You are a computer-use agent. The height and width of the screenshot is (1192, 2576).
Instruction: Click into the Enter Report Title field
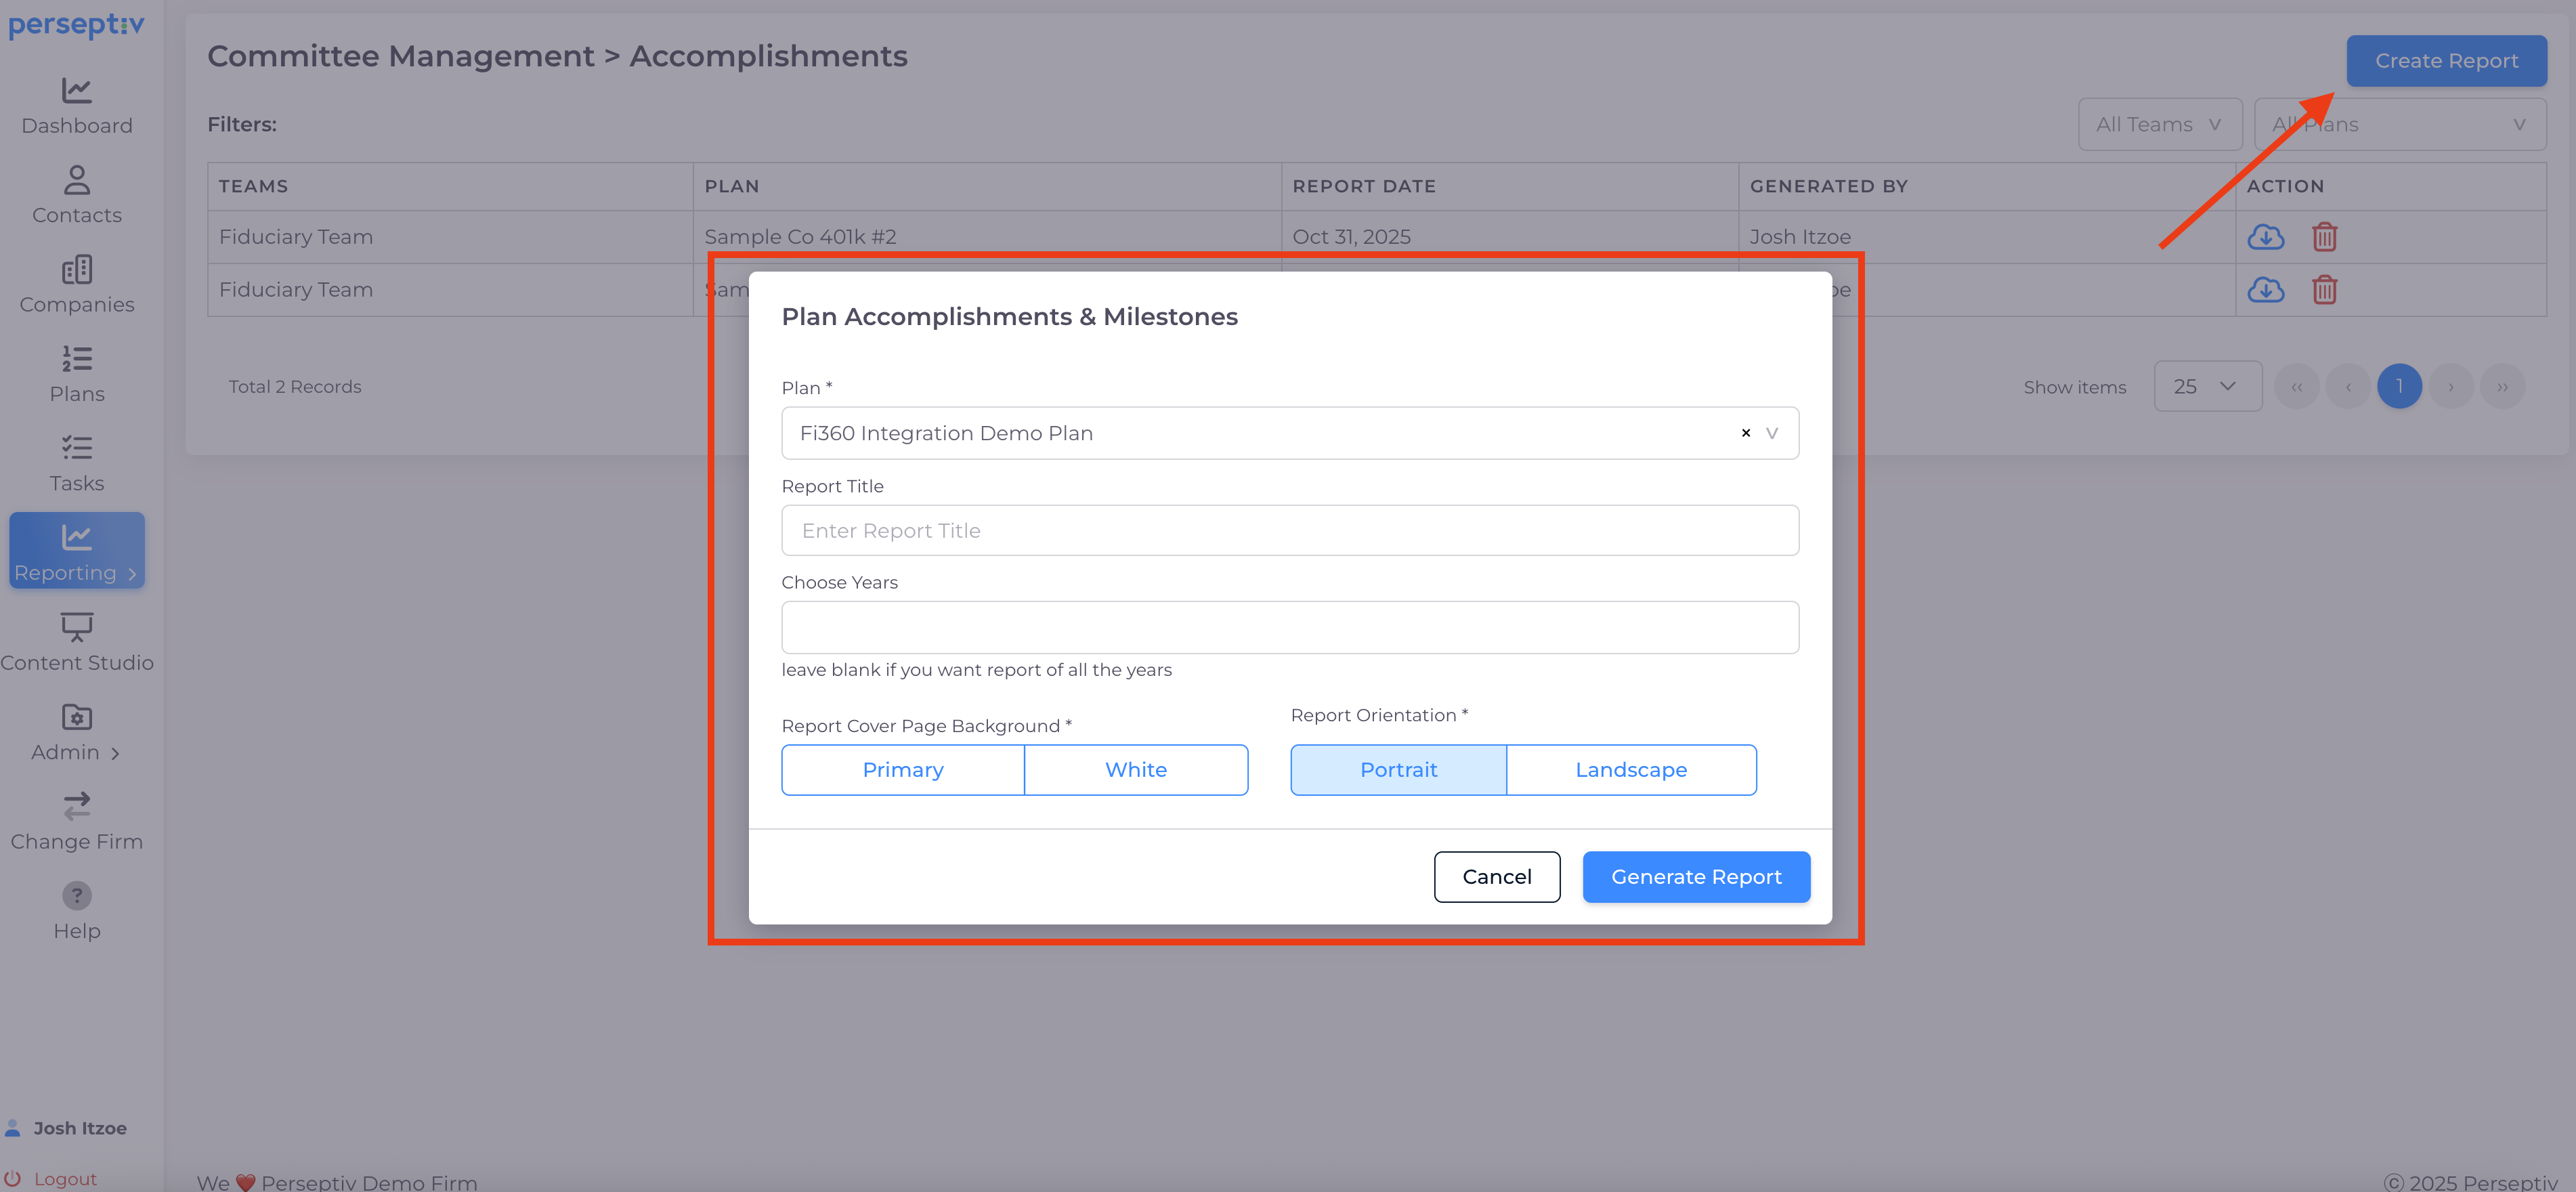point(1289,530)
